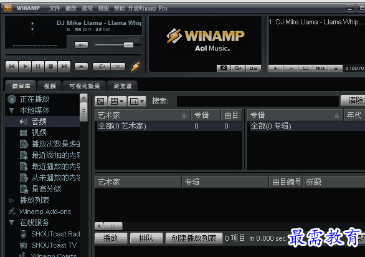
Task: Click the tree scrollbar up arrow
Action: (x=83, y=98)
